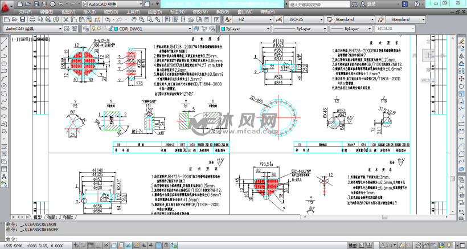
Task: Select the Move modify tool
Action: coord(462,79)
